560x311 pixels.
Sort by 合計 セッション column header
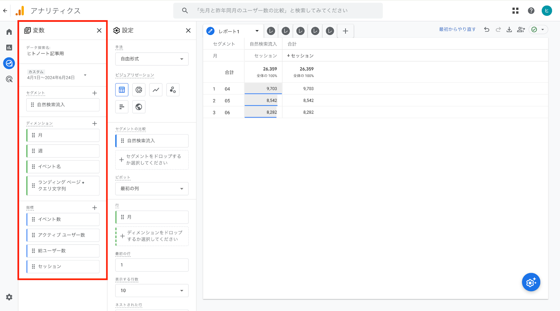[x=300, y=56]
